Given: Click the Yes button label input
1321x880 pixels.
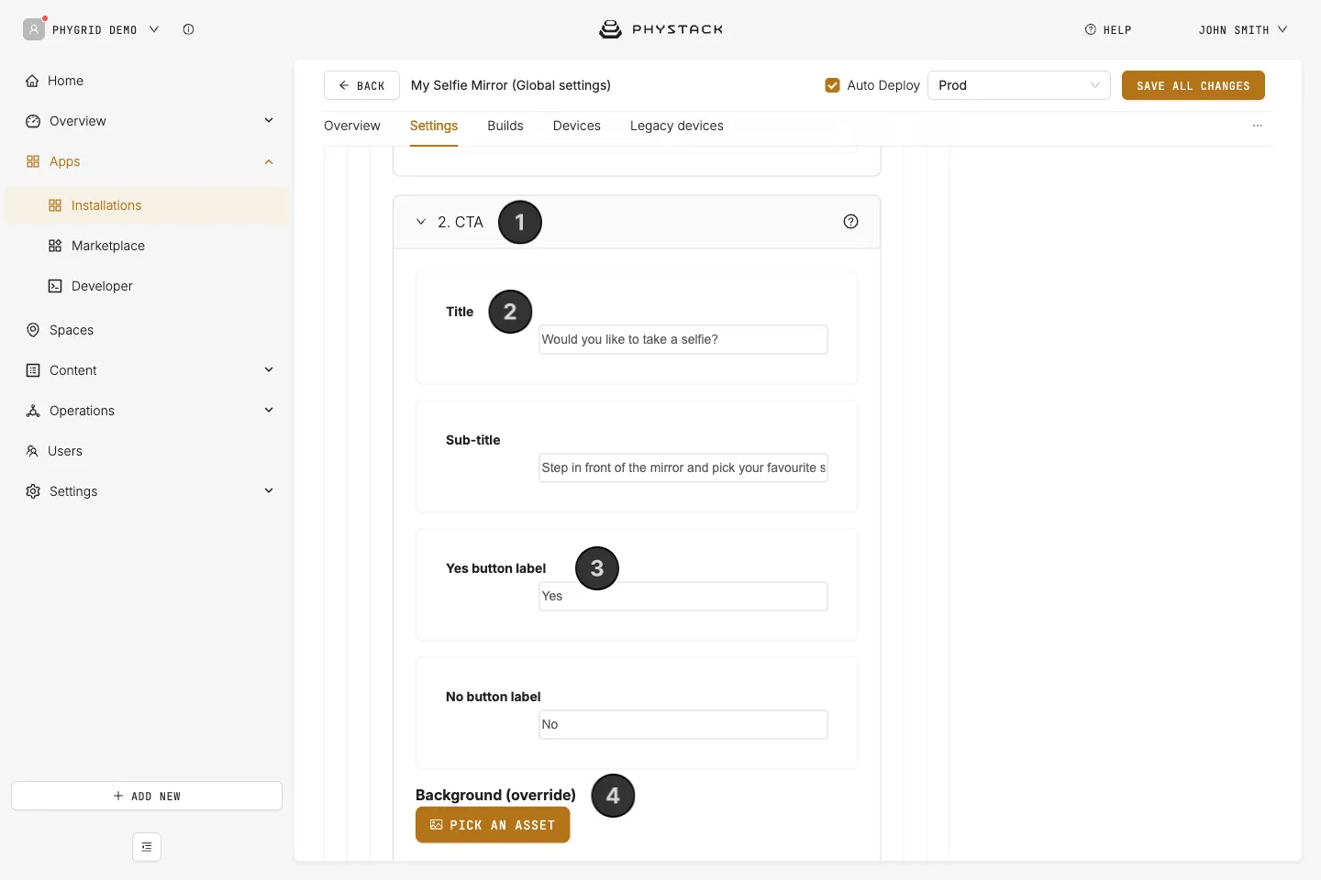Looking at the screenshot, I should pos(683,596).
